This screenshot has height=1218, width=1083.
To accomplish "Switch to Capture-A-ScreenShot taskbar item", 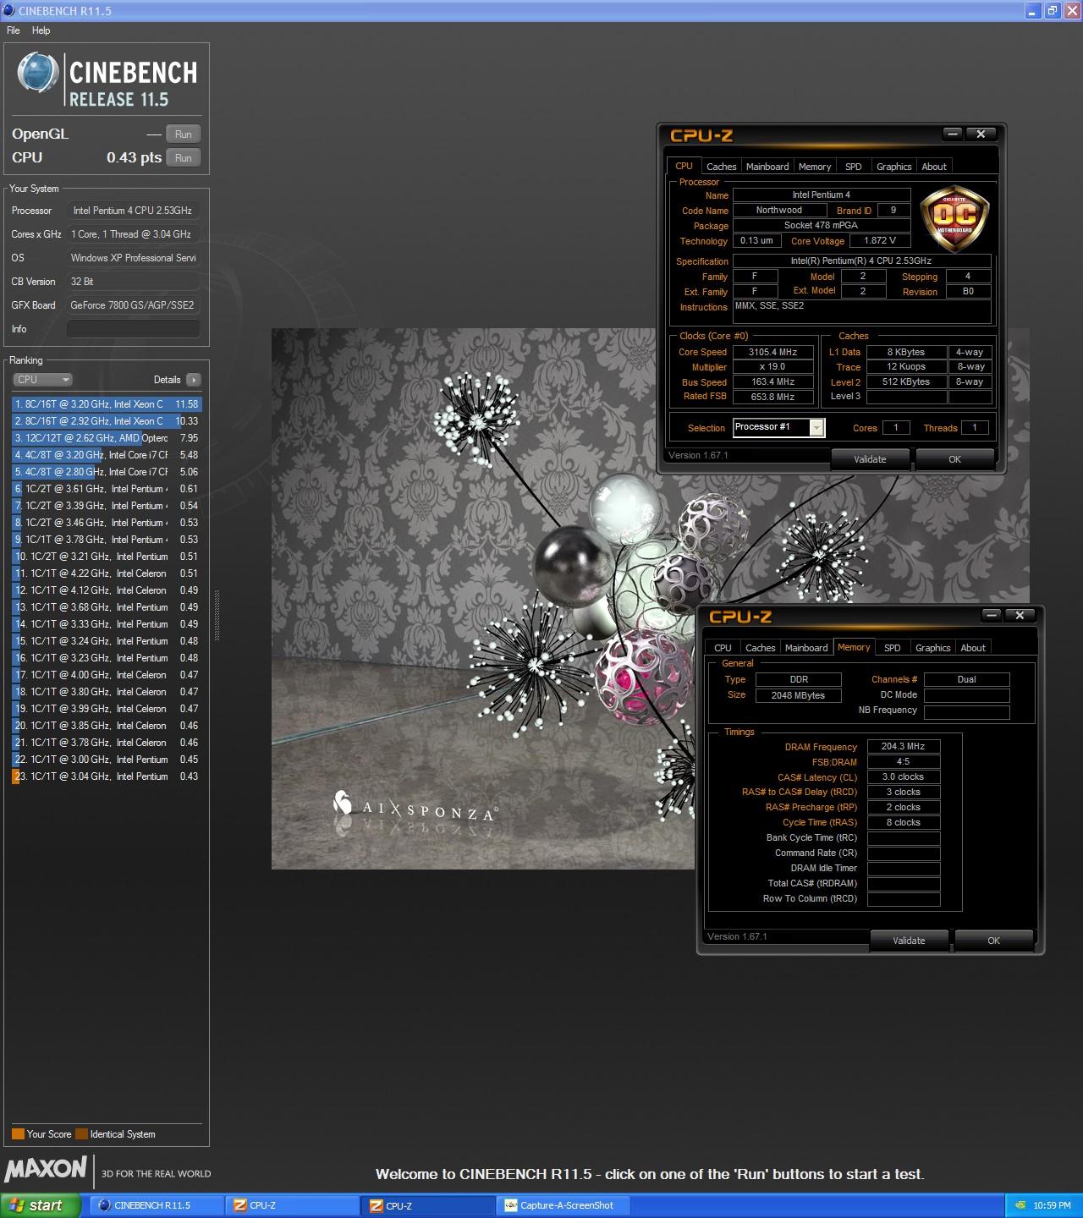I will click(x=564, y=1205).
